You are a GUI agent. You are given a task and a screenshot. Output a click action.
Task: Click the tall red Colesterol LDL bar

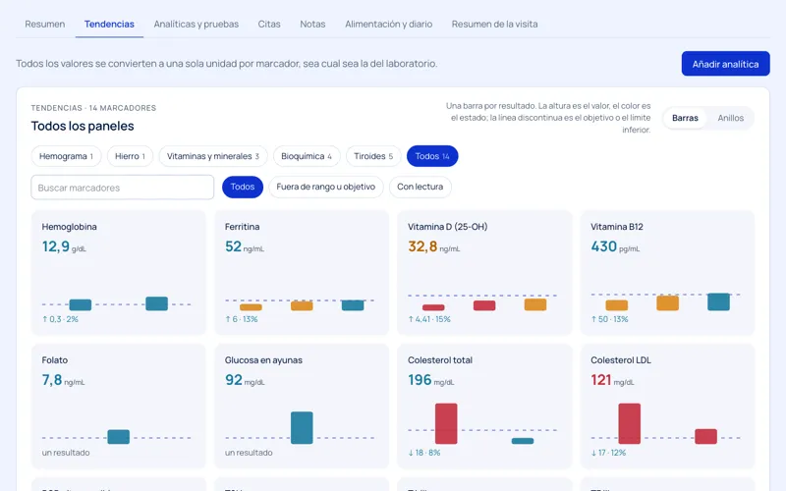tap(629, 423)
